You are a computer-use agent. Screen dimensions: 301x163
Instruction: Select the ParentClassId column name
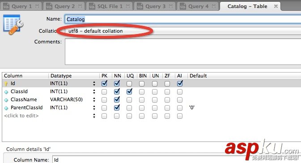tap(27, 107)
